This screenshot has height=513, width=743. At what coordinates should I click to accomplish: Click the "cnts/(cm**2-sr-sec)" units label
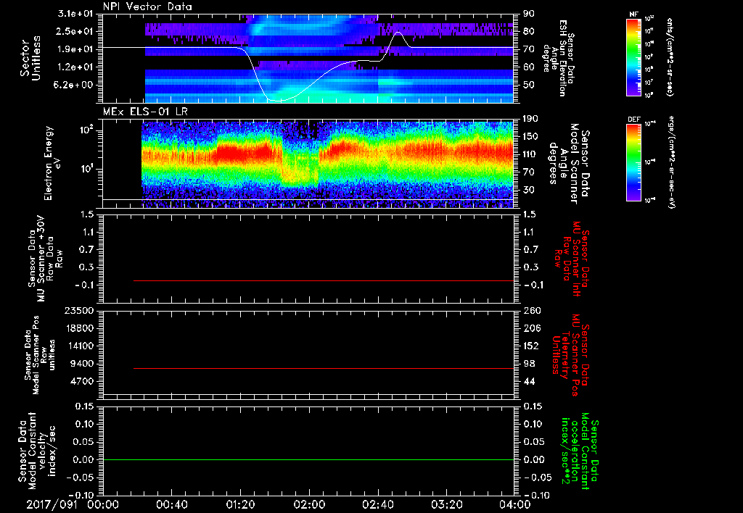point(670,57)
